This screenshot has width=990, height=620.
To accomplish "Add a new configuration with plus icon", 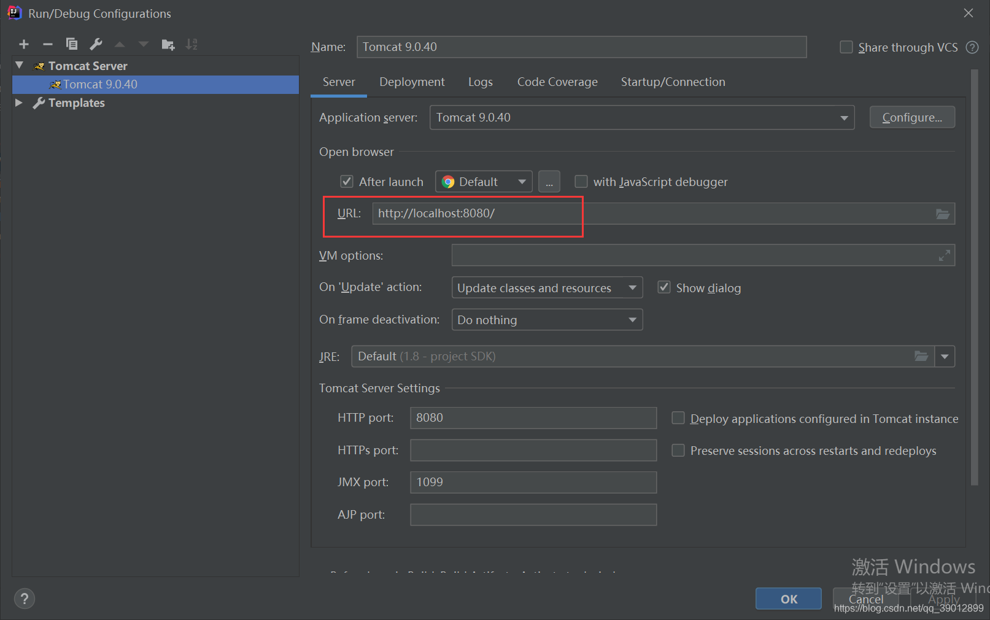I will click(24, 44).
